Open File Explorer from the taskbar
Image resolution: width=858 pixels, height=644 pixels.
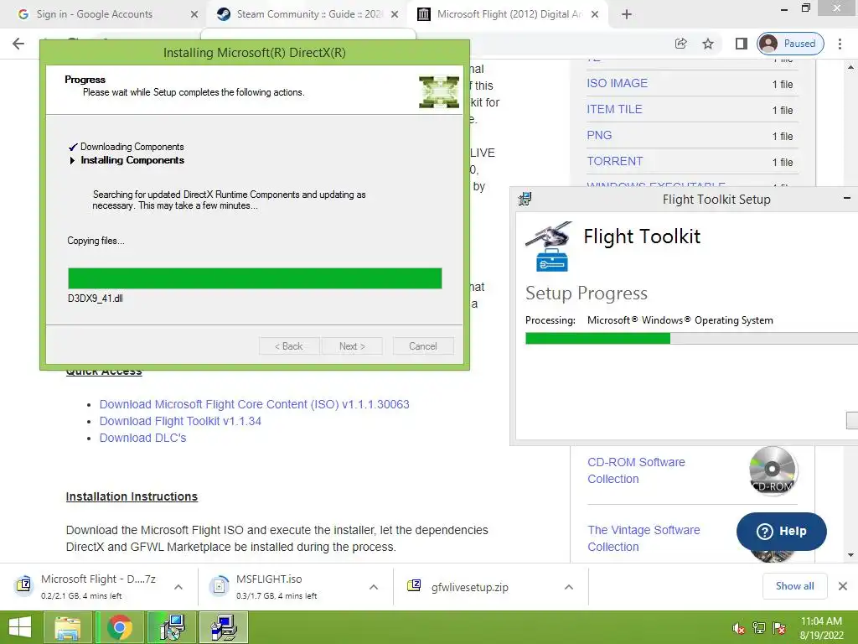click(x=68, y=627)
